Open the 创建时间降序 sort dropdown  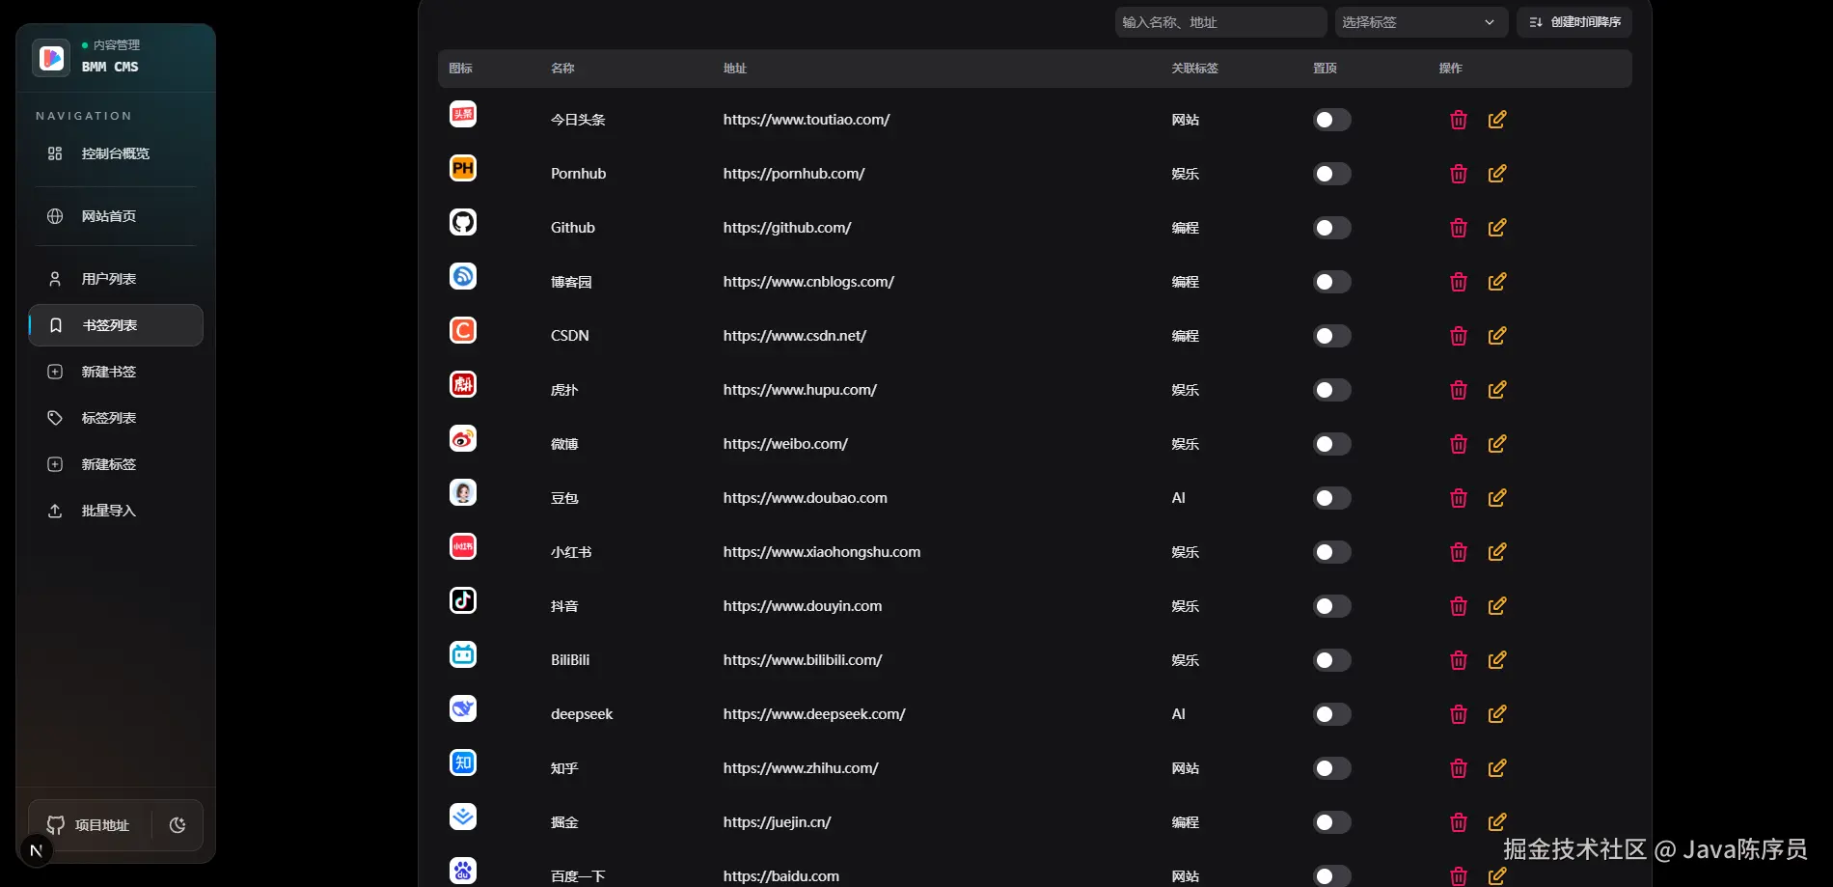point(1574,22)
